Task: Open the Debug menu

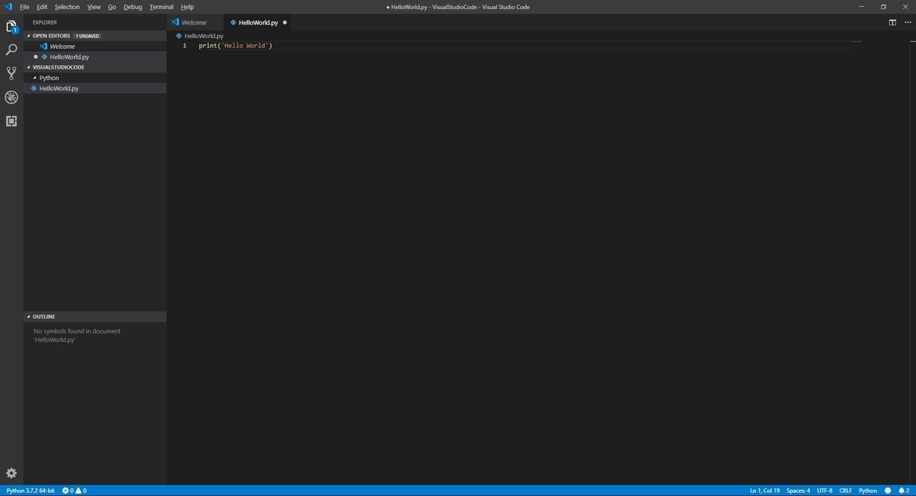Action: point(133,7)
